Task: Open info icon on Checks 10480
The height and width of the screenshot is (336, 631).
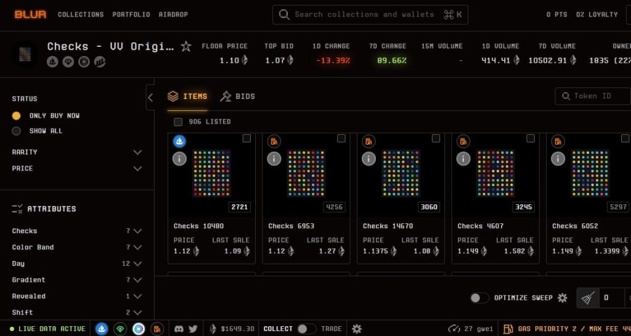Action: coord(179,159)
